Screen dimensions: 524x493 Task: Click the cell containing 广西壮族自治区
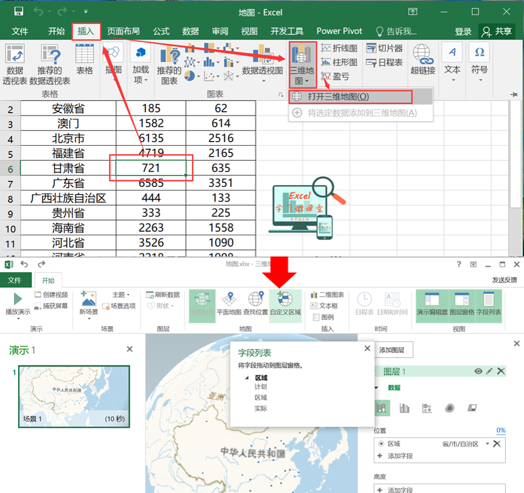point(68,198)
